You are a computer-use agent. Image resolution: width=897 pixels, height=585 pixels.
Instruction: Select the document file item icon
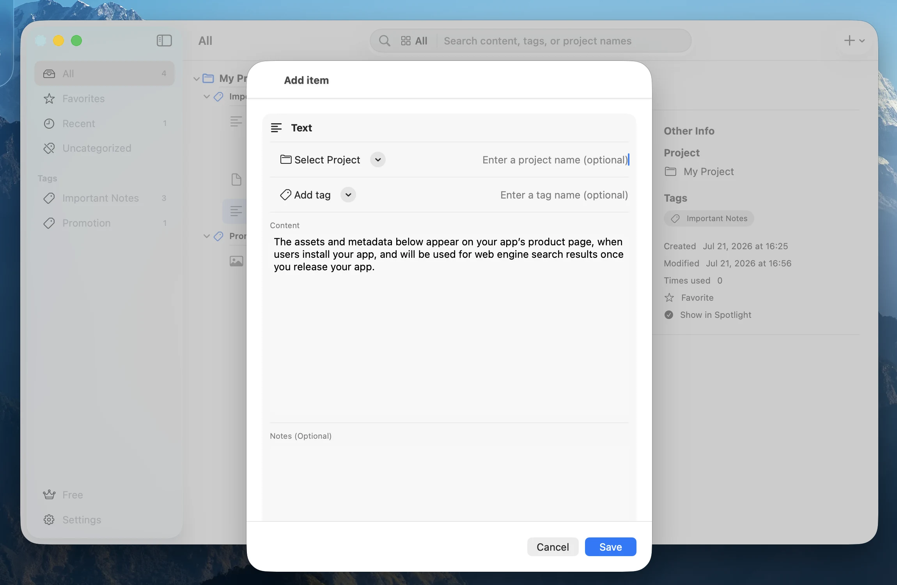coord(236,179)
